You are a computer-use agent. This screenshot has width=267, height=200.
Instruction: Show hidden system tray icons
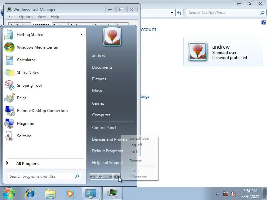tap(217, 194)
